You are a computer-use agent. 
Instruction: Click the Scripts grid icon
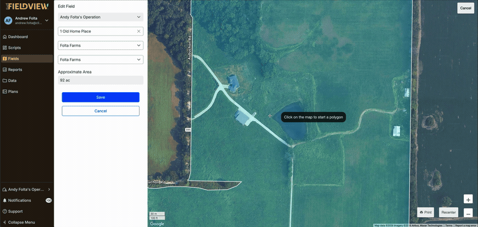pos(4,48)
